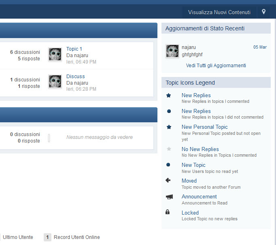Click the padlock Locked icon
The width and height of the screenshot is (276, 245).
click(168, 212)
